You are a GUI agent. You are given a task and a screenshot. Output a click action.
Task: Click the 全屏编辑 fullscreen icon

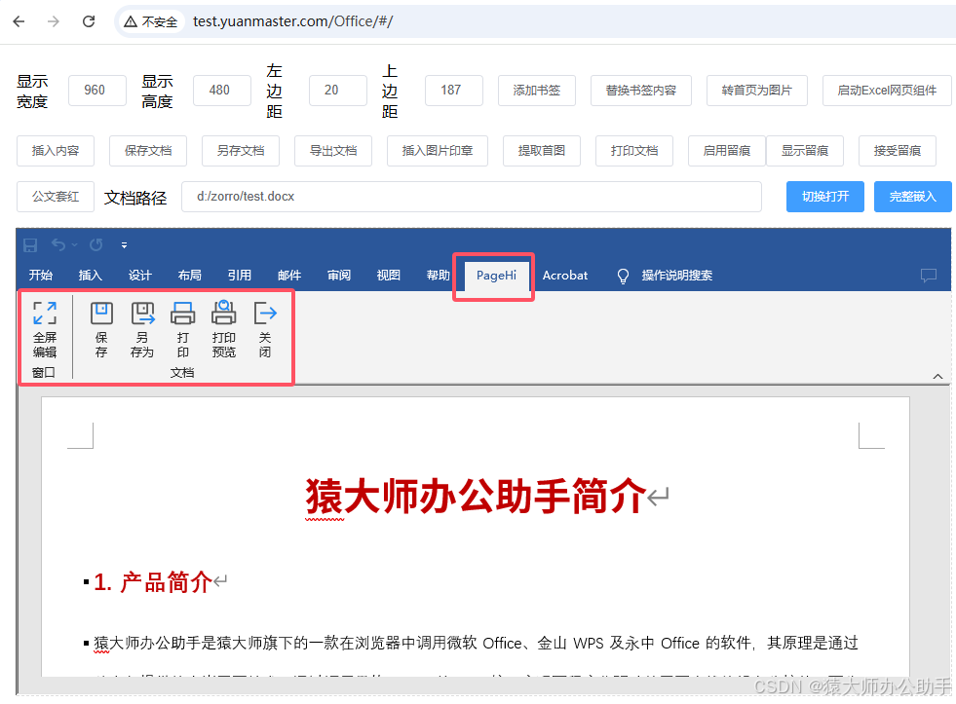point(45,313)
